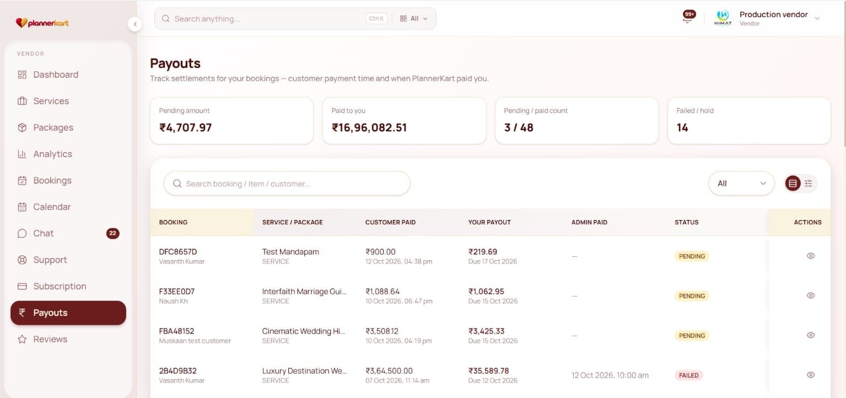Collapse the sidebar with the chevron button
846x398 pixels.
[135, 24]
